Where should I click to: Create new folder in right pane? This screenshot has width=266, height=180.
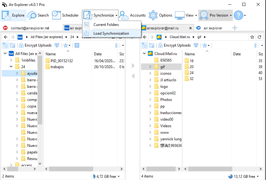(x=152, y=45)
